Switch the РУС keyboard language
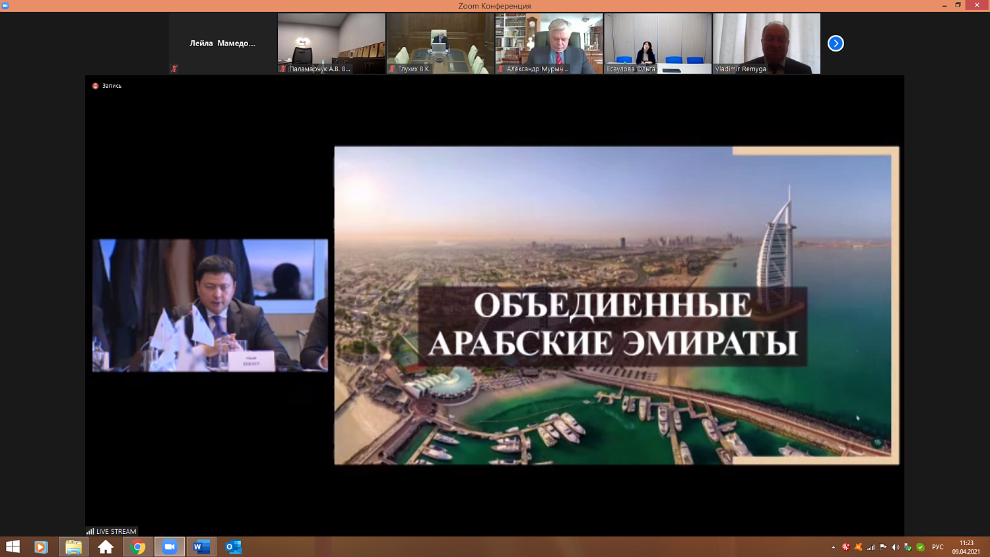 (x=937, y=547)
